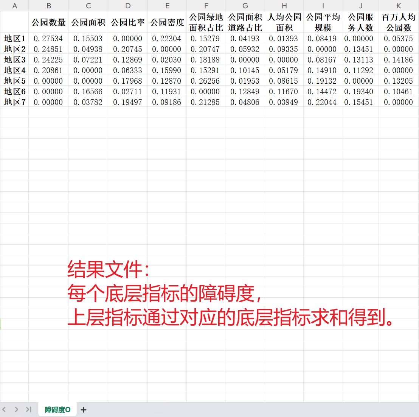
Task: Click the 公园比率 header cell
Action: click(x=128, y=22)
